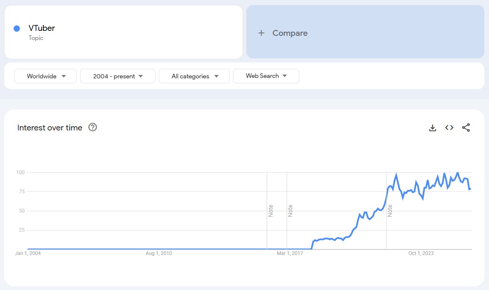This screenshot has width=489, height=290.
Task: Click the Aug 1, 2010 axis label
Action: pos(159,253)
